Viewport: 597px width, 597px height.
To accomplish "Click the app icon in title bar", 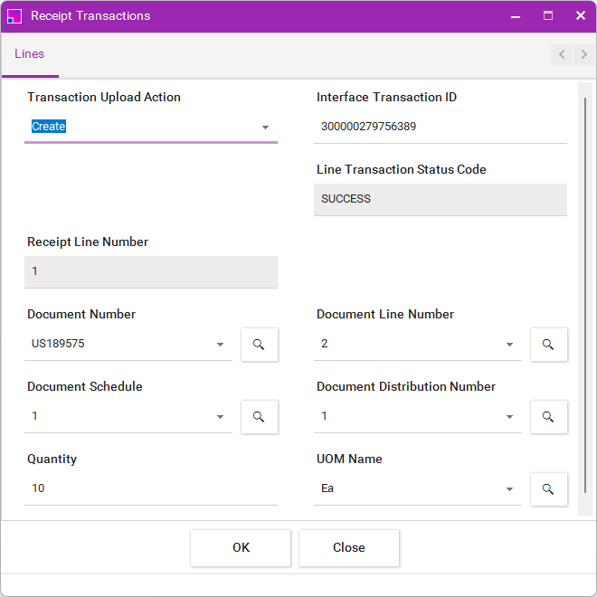I will pyautogui.click(x=14, y=16).
